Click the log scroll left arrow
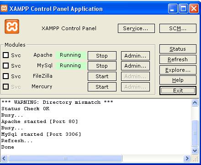Image resolution: width=201 pixels, height=165 pixels. [x=4, y=159]
